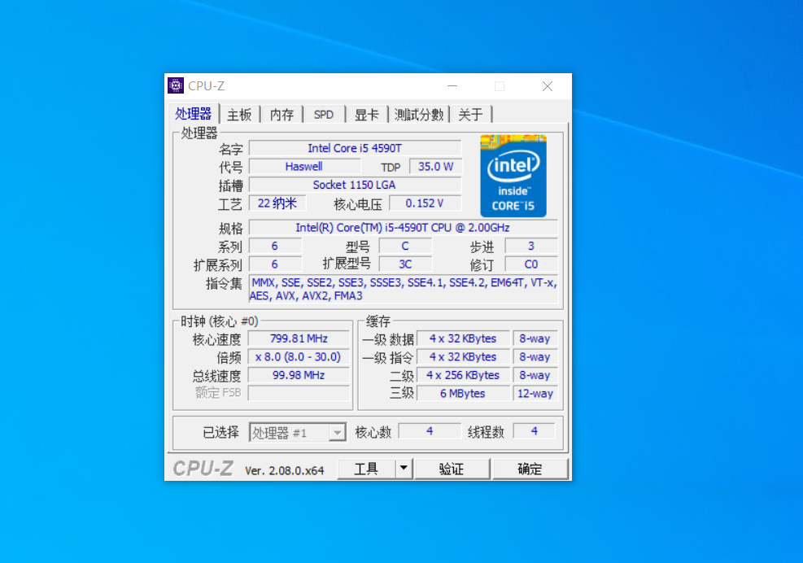Click the 扩展型号 value '3C'
This screenshot has height=563, width=803.
[405, 264]
